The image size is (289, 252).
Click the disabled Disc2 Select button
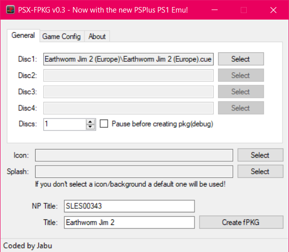[241, 75]
